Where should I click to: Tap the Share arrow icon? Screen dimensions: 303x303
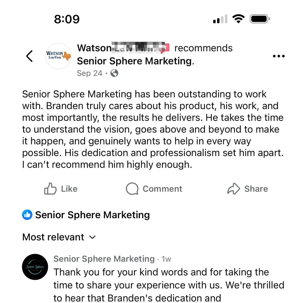pos(233,189)
